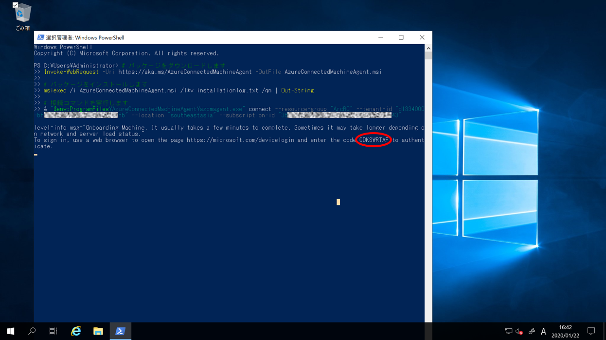This screenshot has width=606, height=340.
Task: Click the aka.ms/AzureConnectedMachineAgent URL
Action: tap(185, 72)
